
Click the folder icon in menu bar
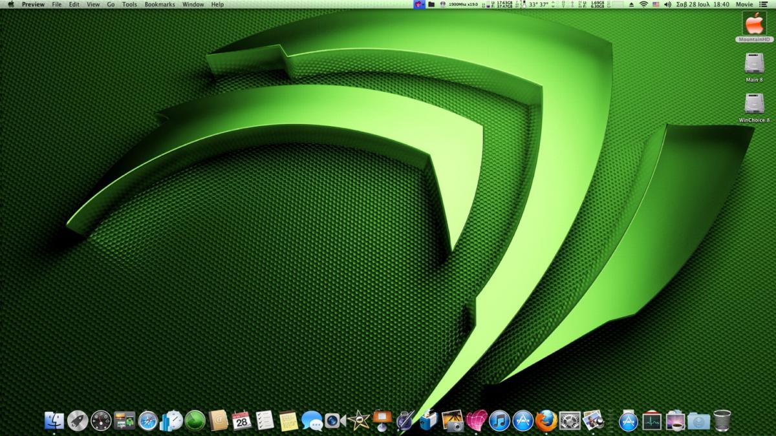tap(431, 5)
